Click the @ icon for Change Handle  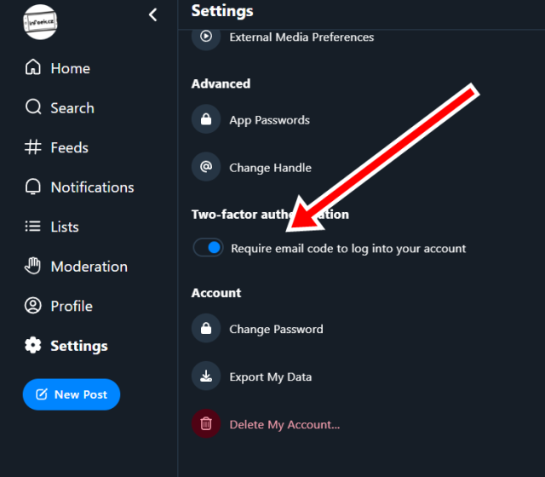pyautogui.click(x=206, y=168)
